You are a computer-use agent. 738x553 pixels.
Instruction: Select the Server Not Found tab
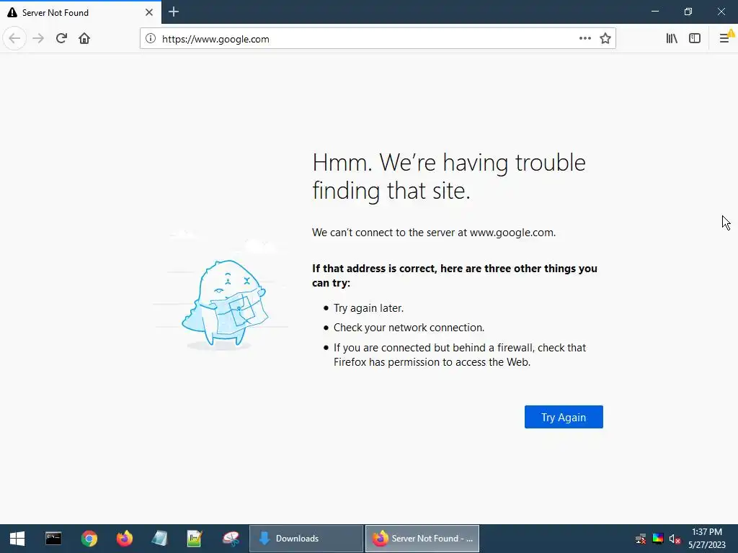(x=81, y=12)
